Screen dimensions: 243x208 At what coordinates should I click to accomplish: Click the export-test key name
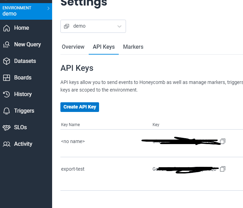point(72,169)
